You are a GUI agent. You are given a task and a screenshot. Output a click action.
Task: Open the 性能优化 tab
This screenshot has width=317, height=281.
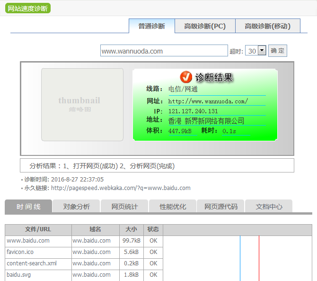(173, 207)
